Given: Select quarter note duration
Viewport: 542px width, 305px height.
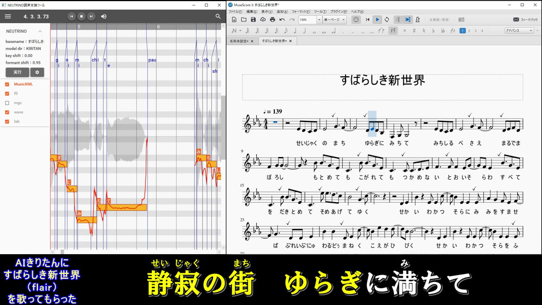Looking at the screenshot, I should 295,30.
